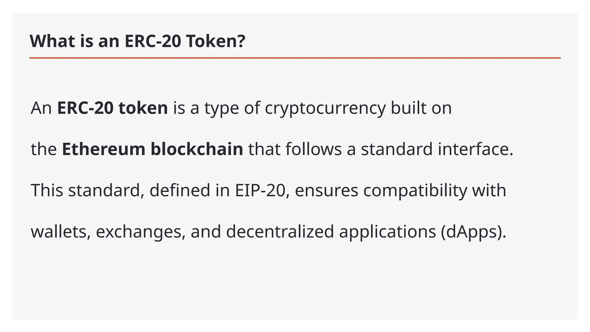Click the word 'defined' in third line
The height and width of the screenshot is (332, 590).
pyautogui.click(x=180, y=190)
